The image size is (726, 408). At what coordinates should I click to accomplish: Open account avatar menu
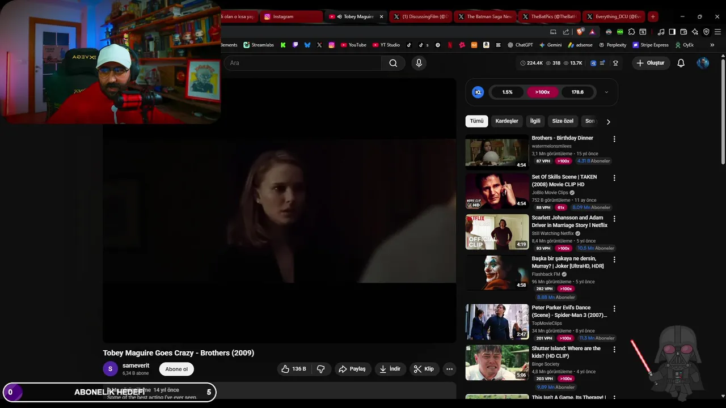(703, 63)
